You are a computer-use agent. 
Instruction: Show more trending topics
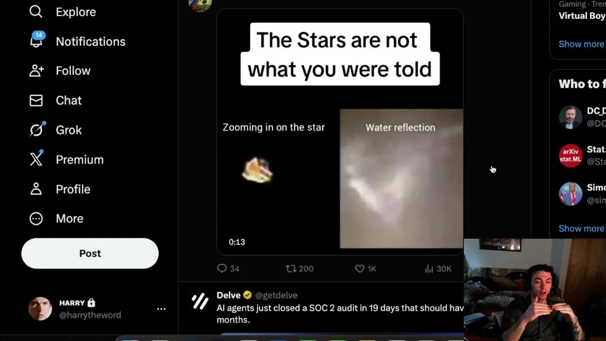(x=581, y=44)
